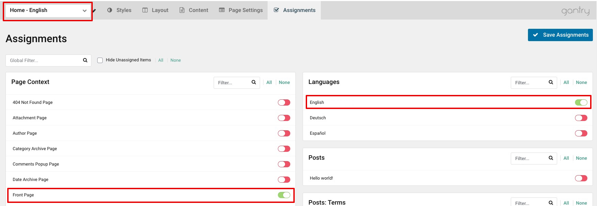This screenshot has width=597, height=206.
Task: Click the Global Filter search magnifier icon
Action: pos(85,60)
